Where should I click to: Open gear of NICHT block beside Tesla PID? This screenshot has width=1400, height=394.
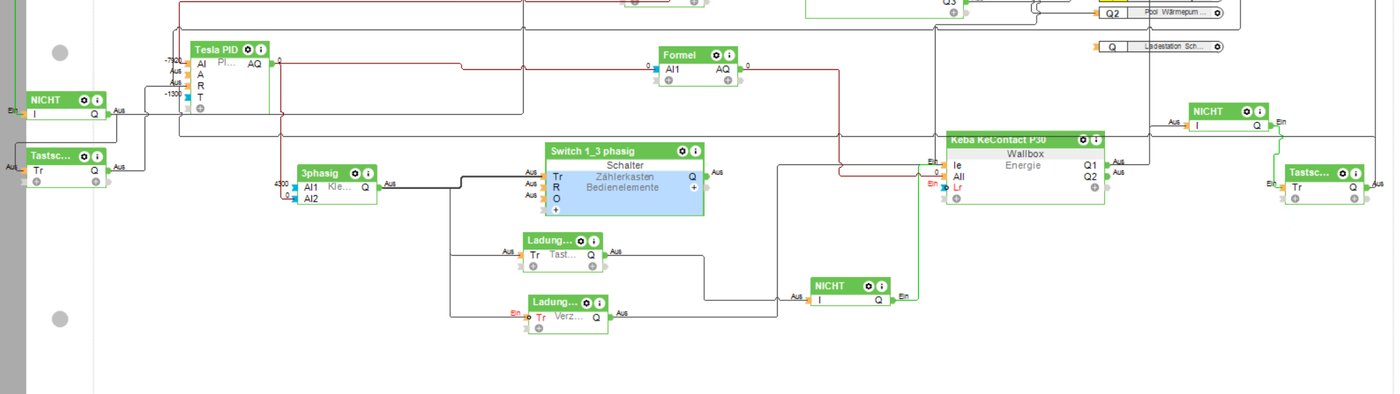tap(84, 100)
